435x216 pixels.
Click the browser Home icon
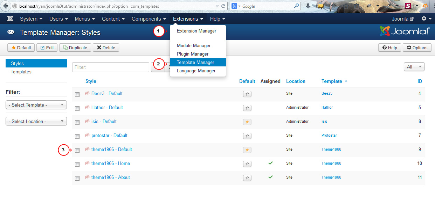point(333,6)
